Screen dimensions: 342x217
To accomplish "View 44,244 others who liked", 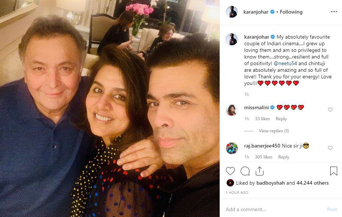I will (313, 183).
